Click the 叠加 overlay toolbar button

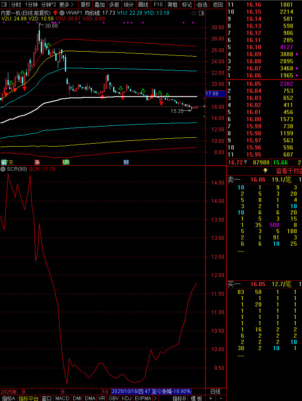[x=100, y=5]
